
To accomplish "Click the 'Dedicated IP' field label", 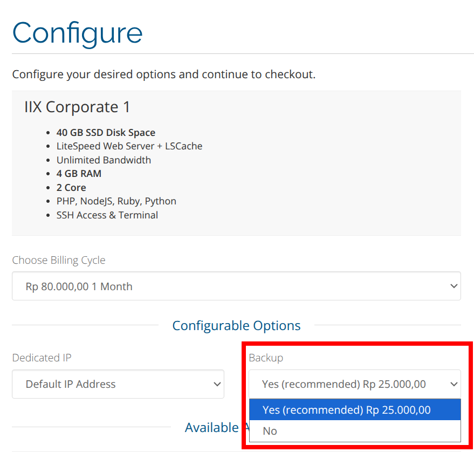I will pyautogui.click(x=42, y=358).
